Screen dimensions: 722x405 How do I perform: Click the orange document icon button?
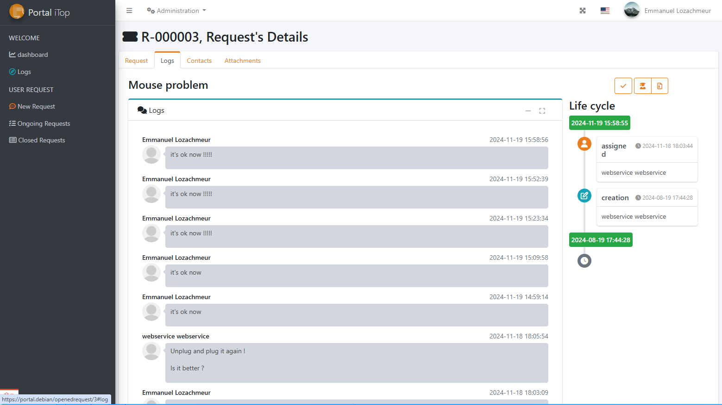point(659,86)
